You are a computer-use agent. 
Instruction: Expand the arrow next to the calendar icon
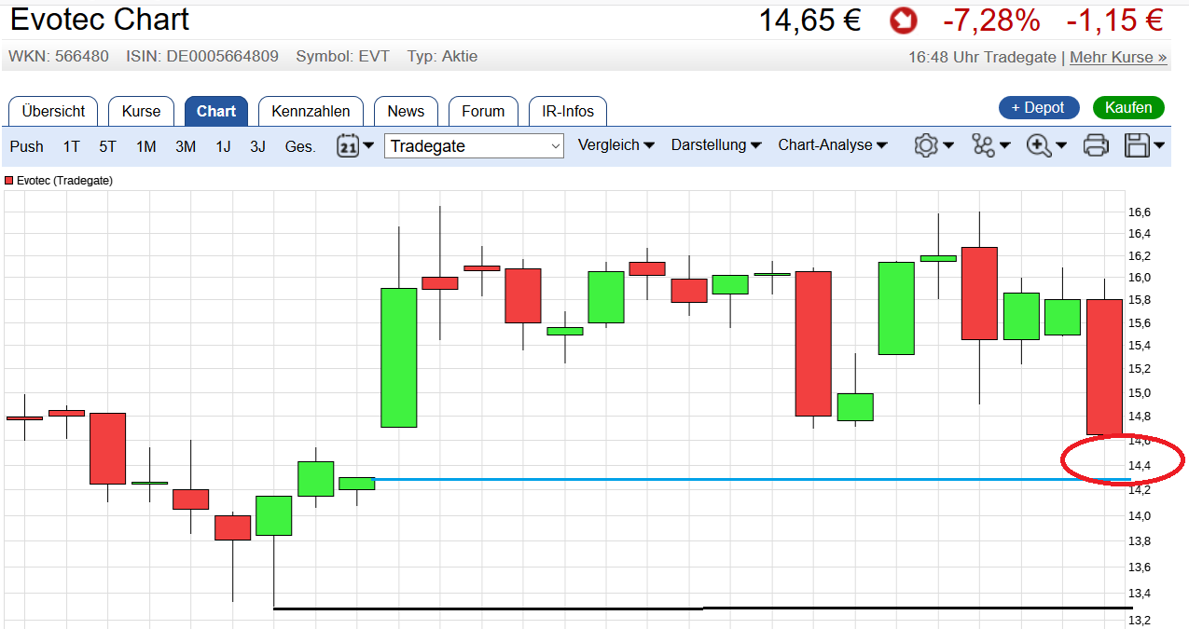click(x=368, y=145)
